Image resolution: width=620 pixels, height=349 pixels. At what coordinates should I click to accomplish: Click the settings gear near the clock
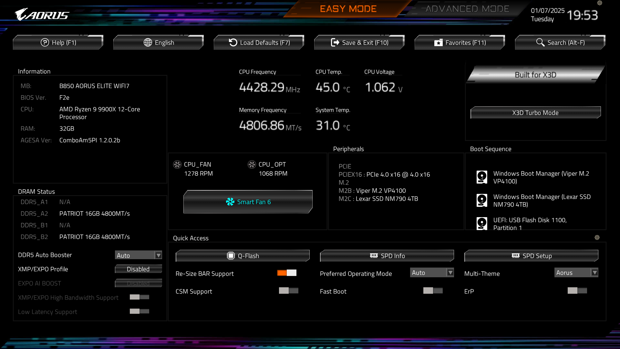click(x=600, y=3)
